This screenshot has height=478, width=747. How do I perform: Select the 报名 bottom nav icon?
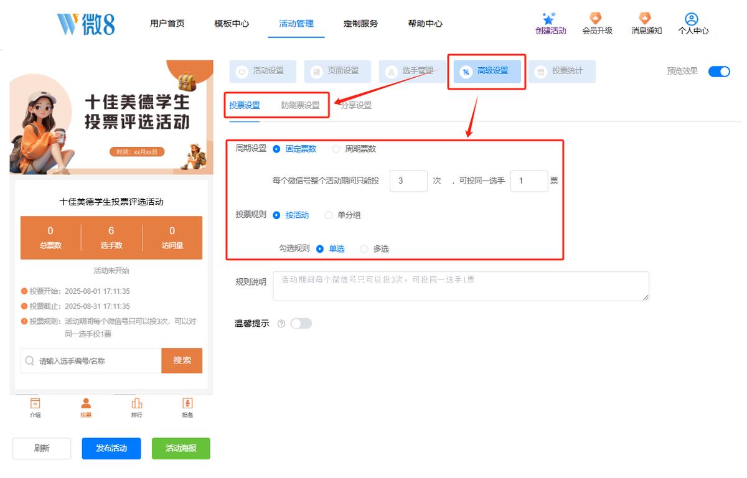[x=187, y=403]
